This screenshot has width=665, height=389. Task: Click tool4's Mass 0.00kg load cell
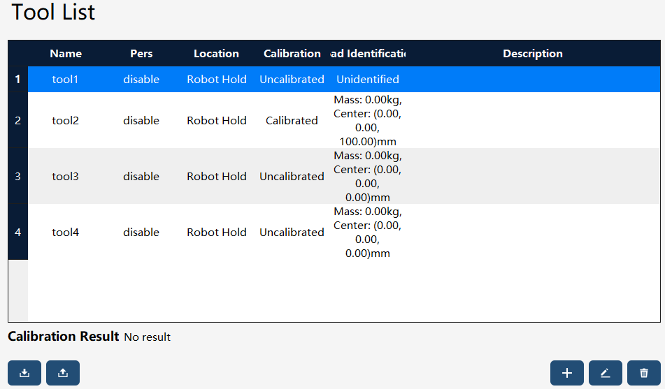[368, 233]
